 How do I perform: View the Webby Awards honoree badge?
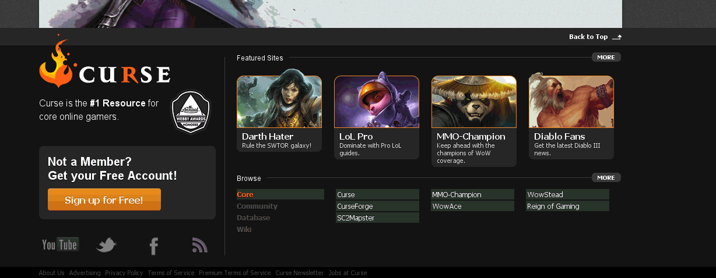tap(190, 112)
